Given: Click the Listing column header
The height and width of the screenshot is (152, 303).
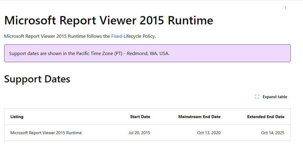Looking at the screenshot, I should click(17, 117).
